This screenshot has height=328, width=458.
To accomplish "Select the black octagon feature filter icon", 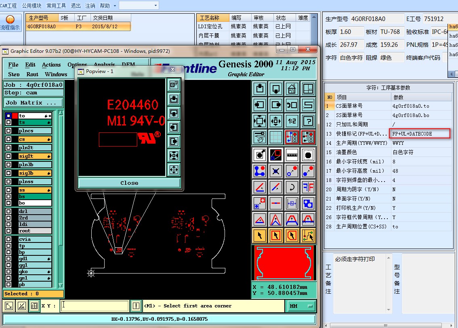I will tap(308, 155).
